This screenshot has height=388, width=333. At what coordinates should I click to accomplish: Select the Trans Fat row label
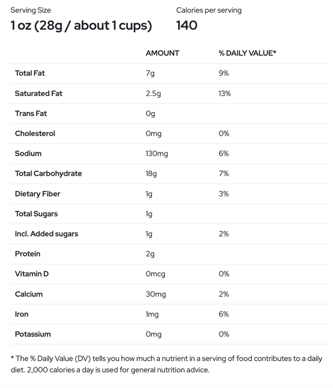pos(31,113)
